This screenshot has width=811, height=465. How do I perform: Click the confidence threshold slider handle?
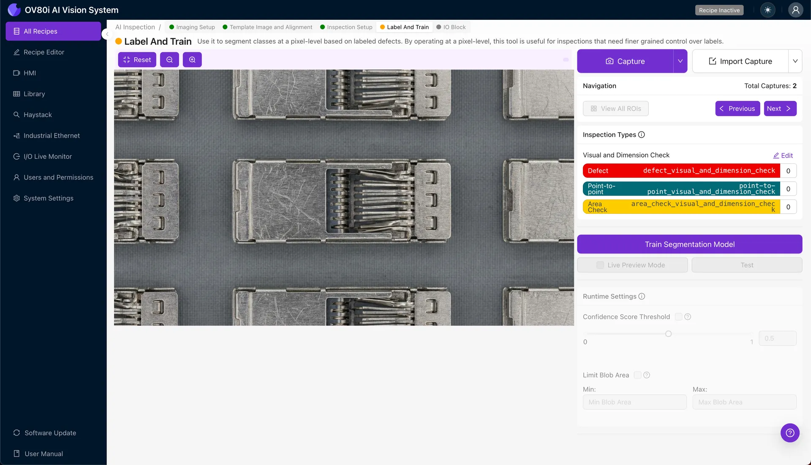click(668, 334)
